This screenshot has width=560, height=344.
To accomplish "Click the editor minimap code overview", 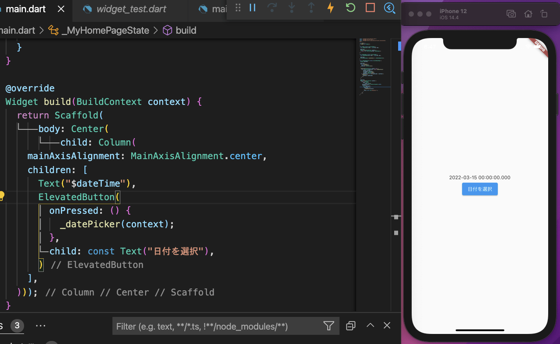I will pos(375,66).
